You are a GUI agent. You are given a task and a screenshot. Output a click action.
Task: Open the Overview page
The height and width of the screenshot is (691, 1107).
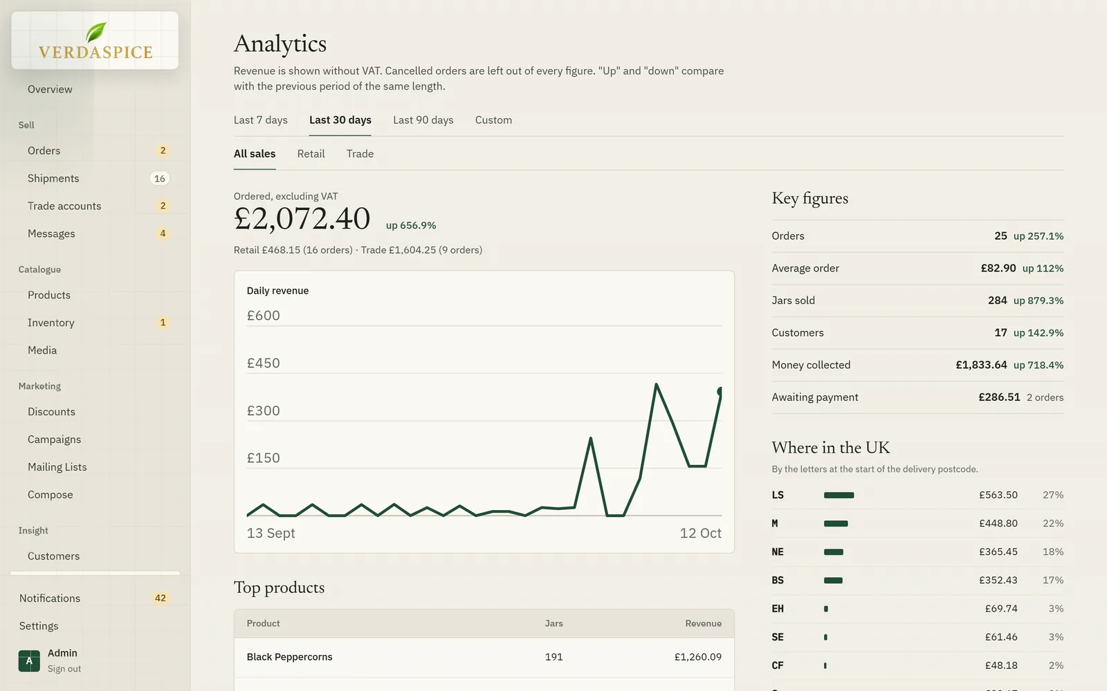tap(50, 89)
